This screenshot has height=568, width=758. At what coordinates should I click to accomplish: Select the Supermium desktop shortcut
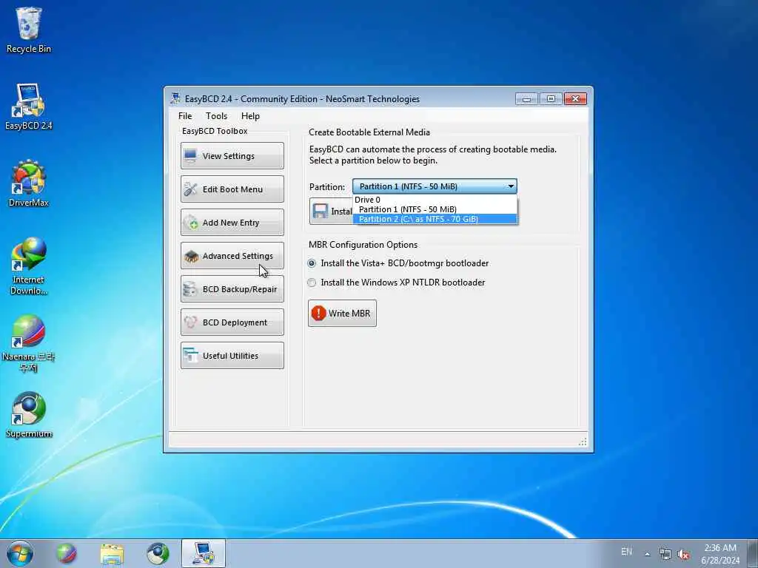[x=29, y=415]
